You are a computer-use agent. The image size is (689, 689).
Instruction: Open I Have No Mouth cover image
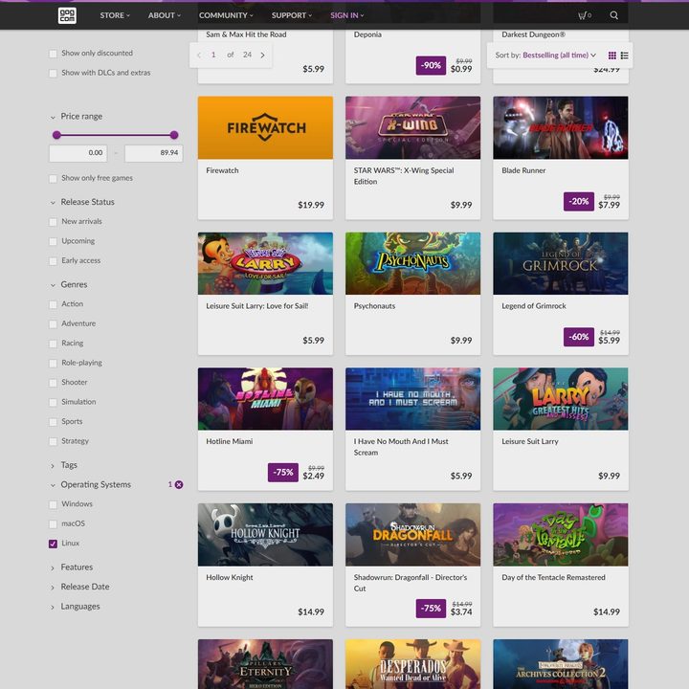[x=413, y=399]
